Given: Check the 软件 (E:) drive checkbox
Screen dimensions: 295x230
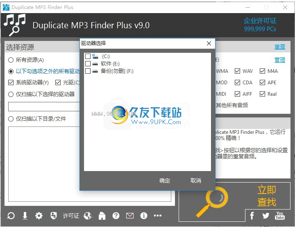Looking at the screenshot, I should pos(88,63).
